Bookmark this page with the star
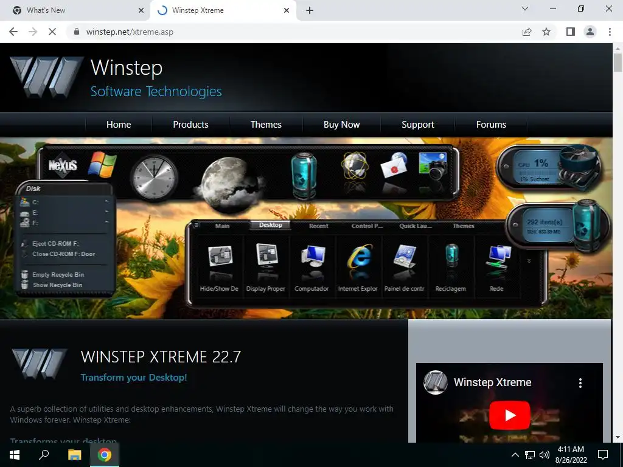Image resolution: width=623 pixels, height=467 pixels. tap(546, 32)
